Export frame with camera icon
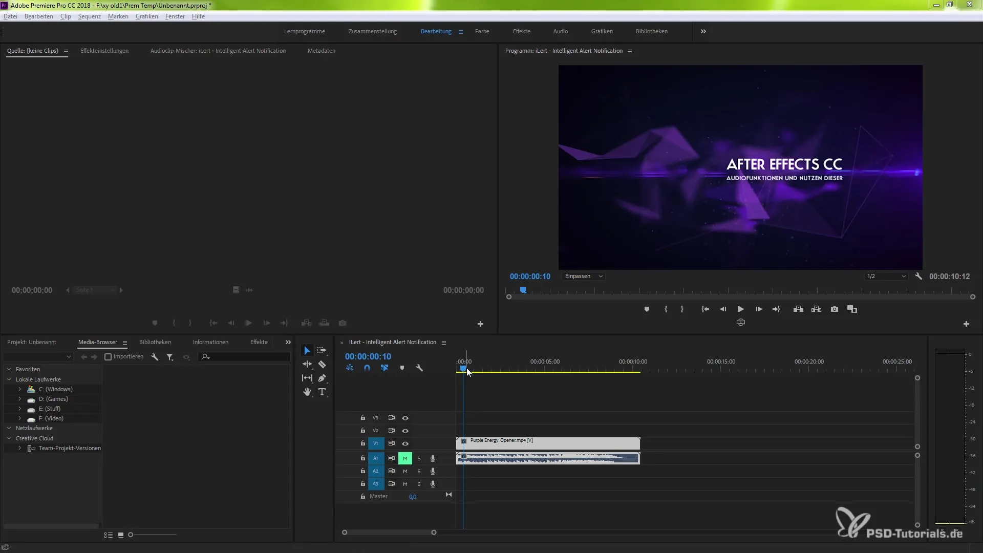 (x=835, y=309)
